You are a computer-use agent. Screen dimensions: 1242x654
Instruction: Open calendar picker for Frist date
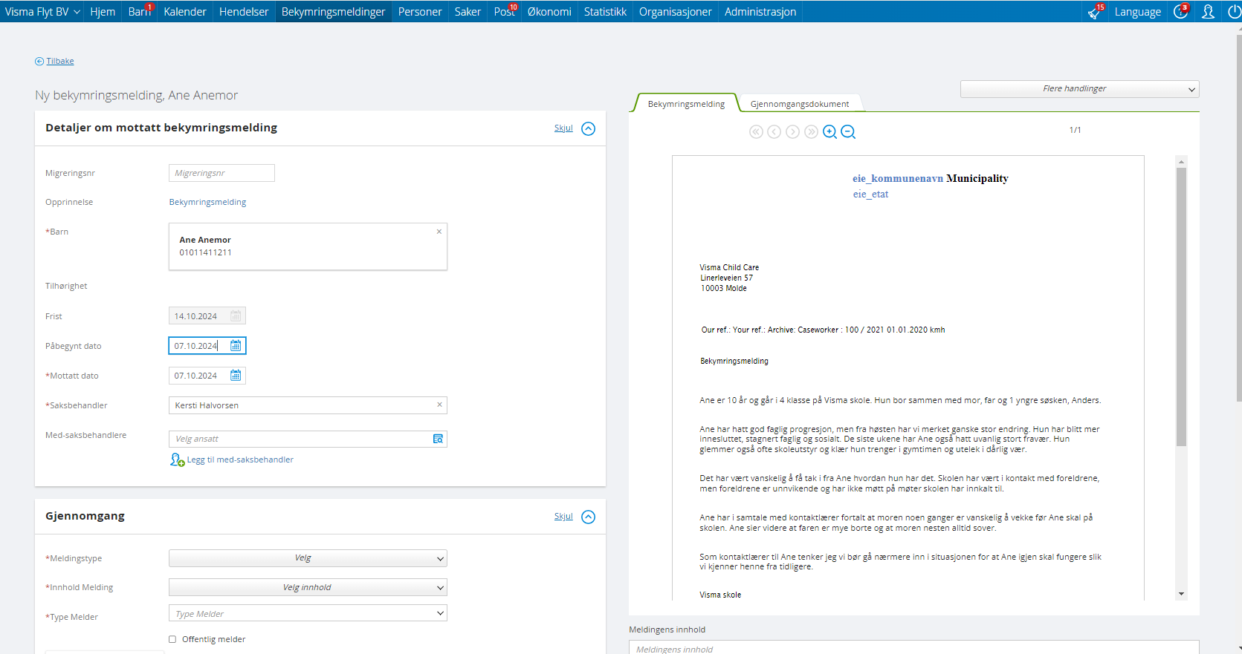(236, 316)
